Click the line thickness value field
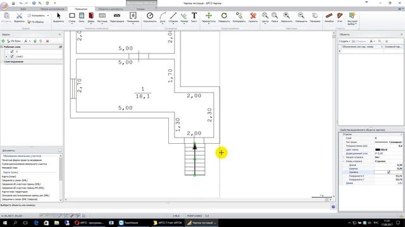405x227 pixels. click(x=388, y=146)
